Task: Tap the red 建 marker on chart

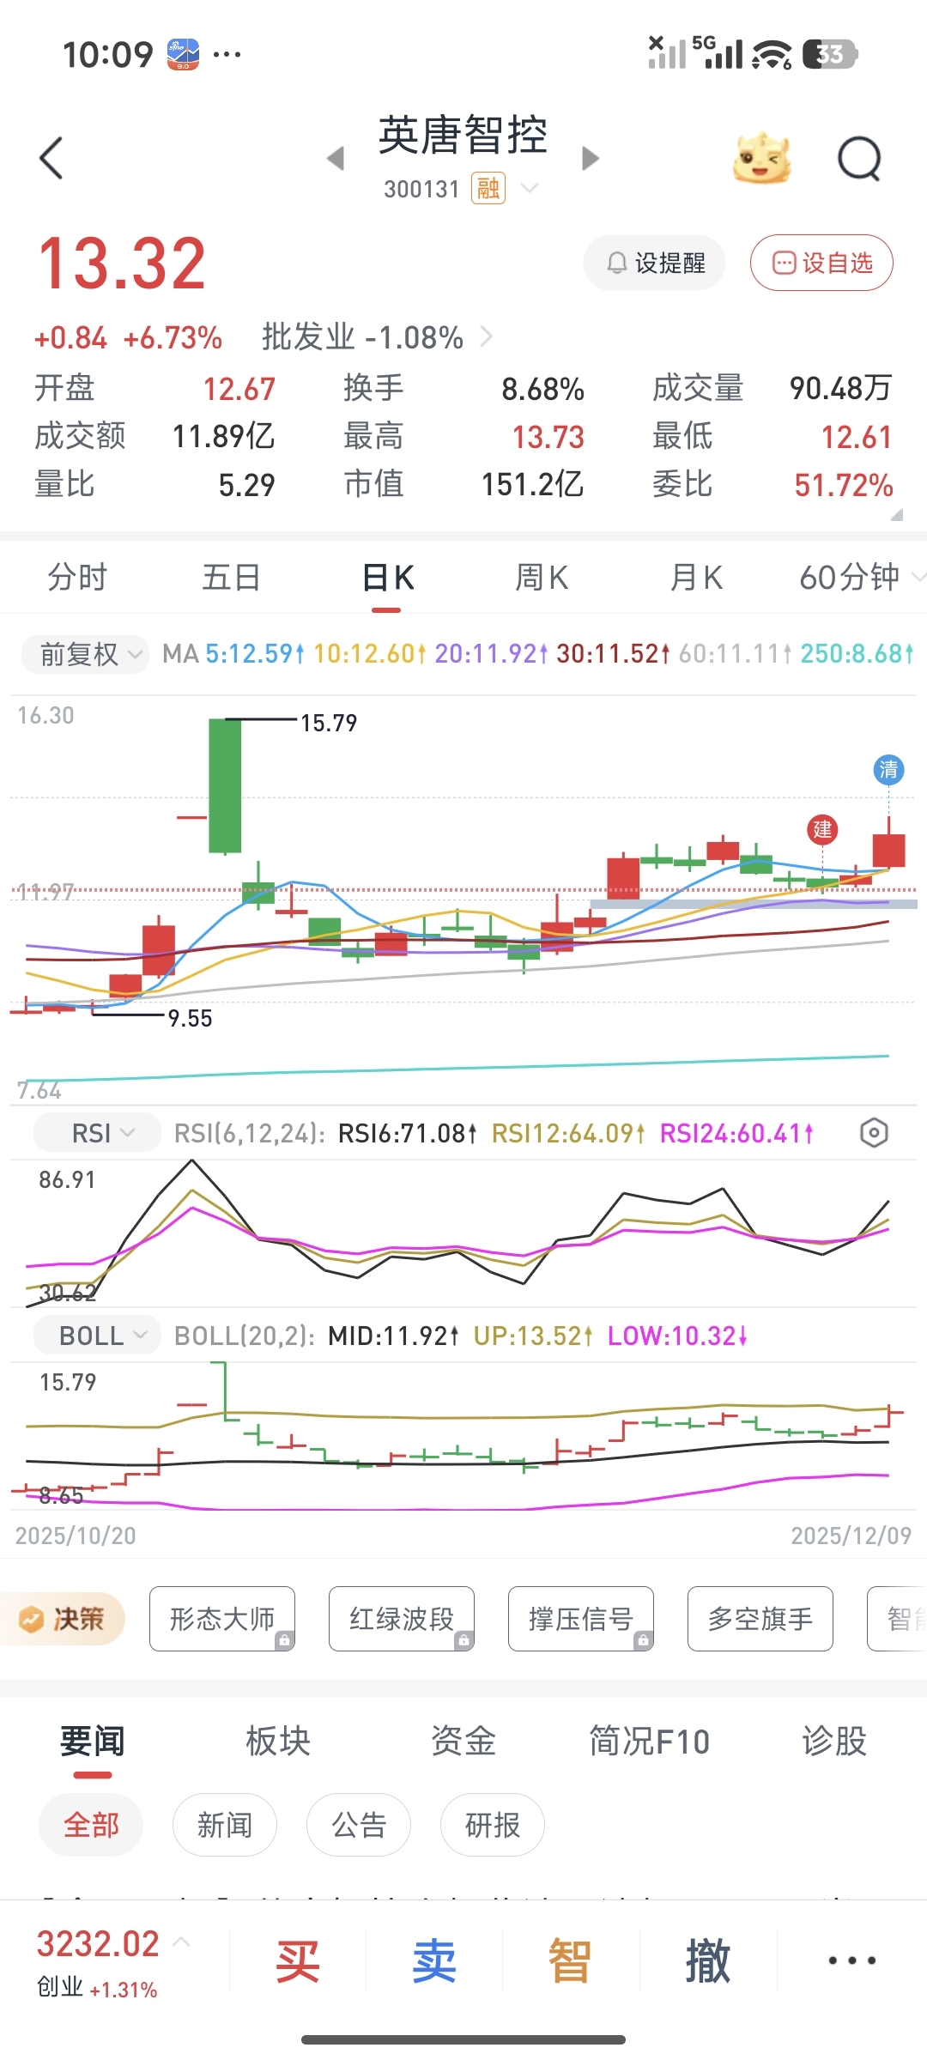Action: click(822, 829)
